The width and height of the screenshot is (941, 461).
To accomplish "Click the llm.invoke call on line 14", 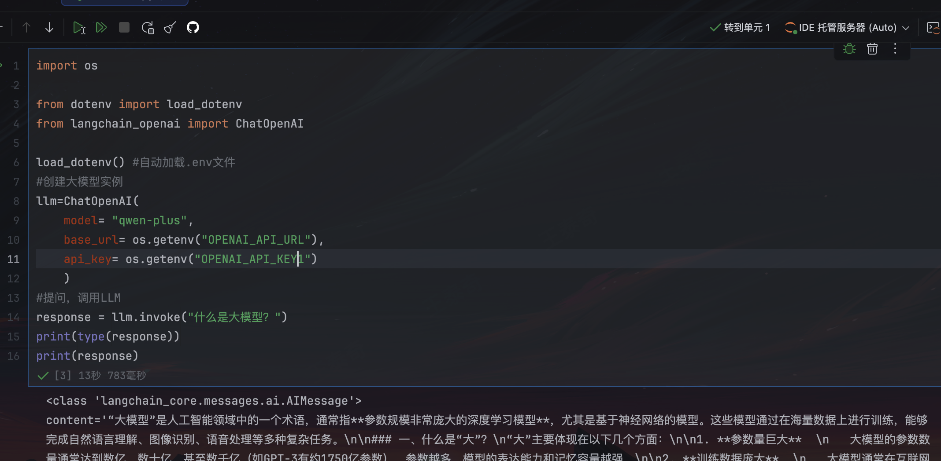I will [x=146, y=317].
